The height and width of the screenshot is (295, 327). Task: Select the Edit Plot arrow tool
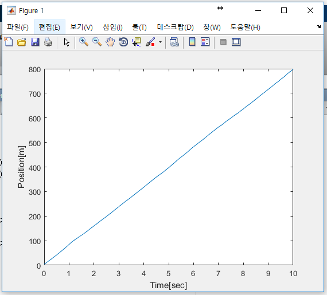click(67, 42)
